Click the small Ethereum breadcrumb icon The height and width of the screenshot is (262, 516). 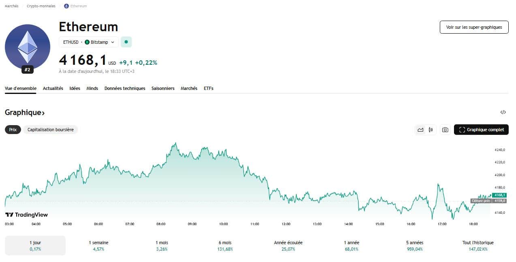coord(66,6)
